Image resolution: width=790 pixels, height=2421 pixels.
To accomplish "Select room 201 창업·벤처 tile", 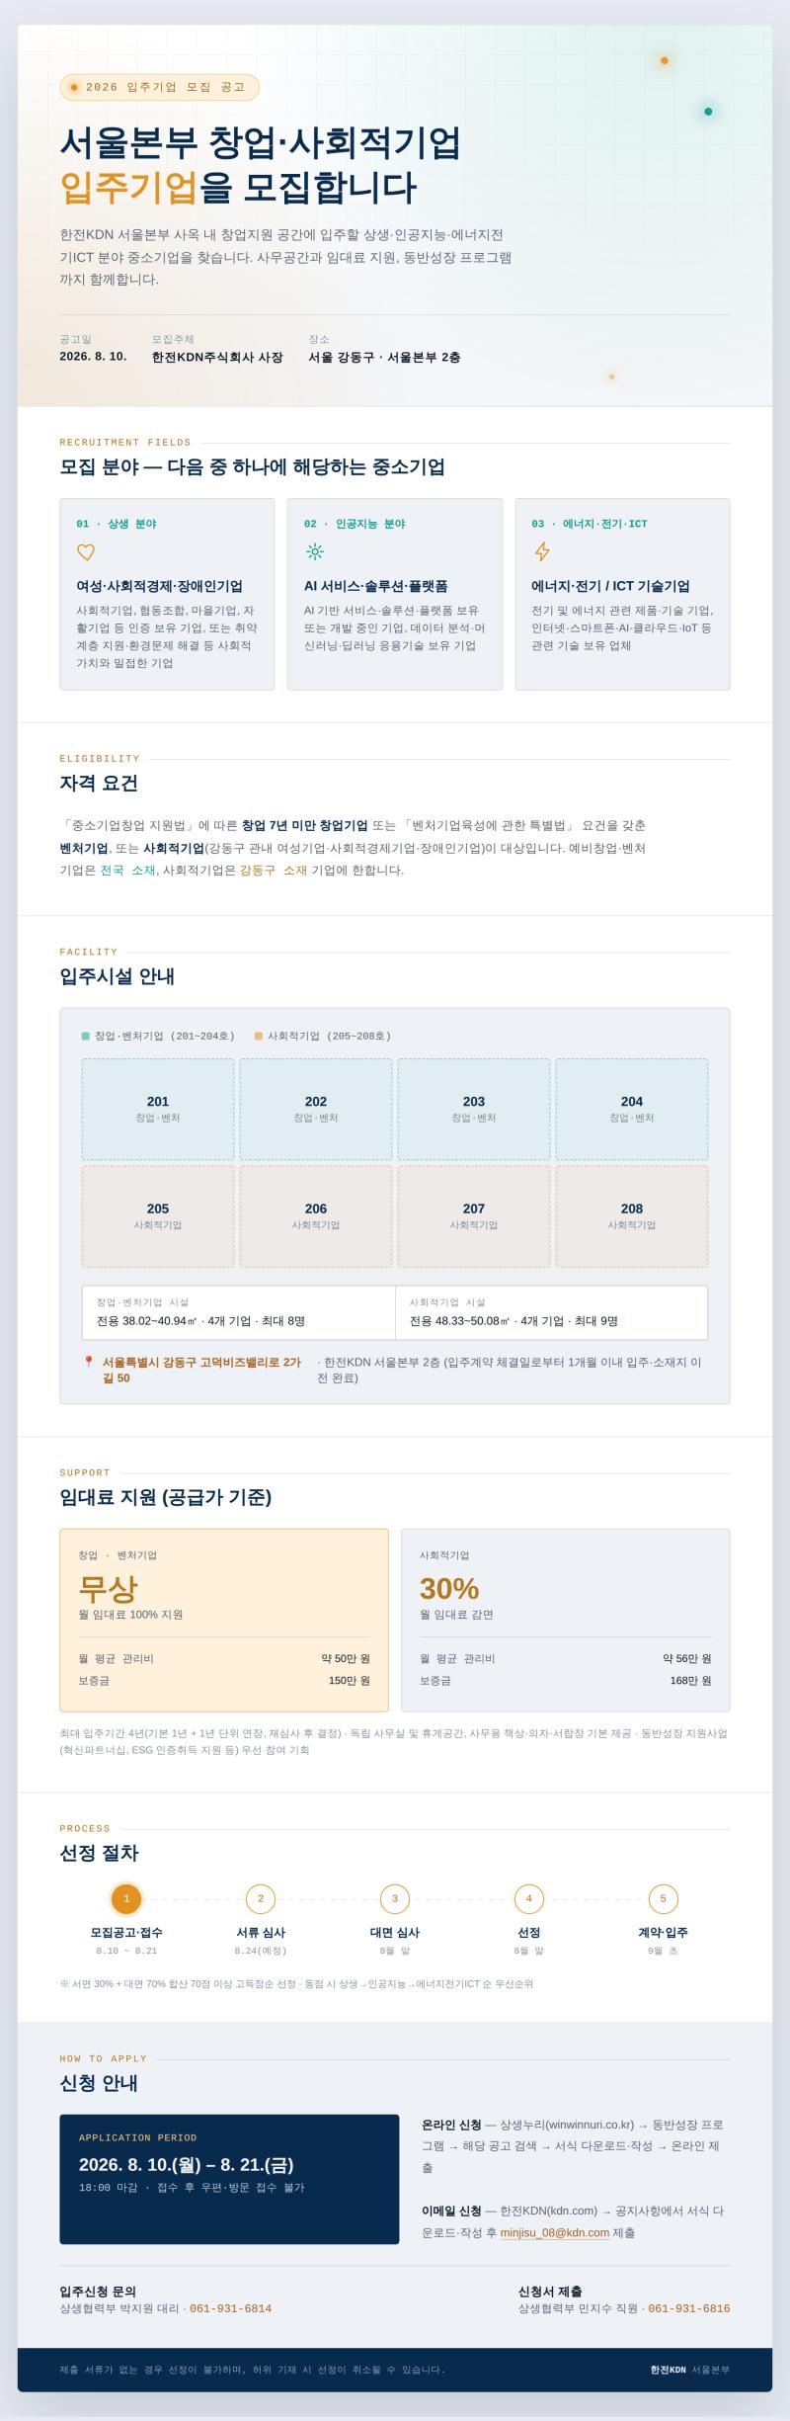I will coord(158,1109).
